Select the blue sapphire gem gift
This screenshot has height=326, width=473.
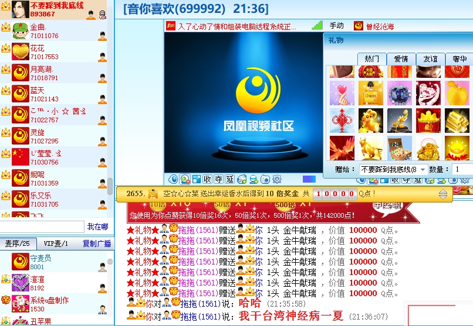tap(400, 93)
